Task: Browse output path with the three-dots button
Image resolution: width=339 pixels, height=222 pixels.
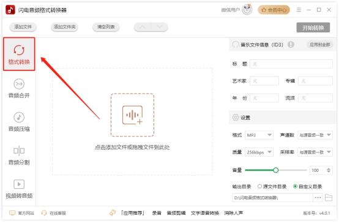Action: (318, 198)
